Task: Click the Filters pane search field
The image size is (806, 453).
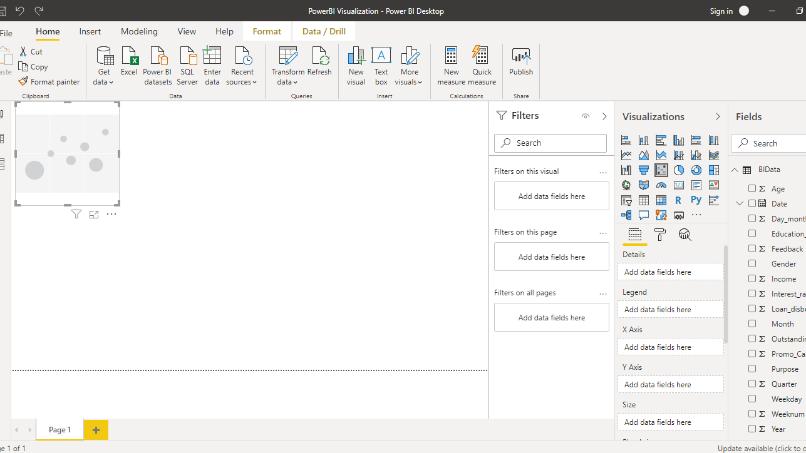Action: click(550, 143)
